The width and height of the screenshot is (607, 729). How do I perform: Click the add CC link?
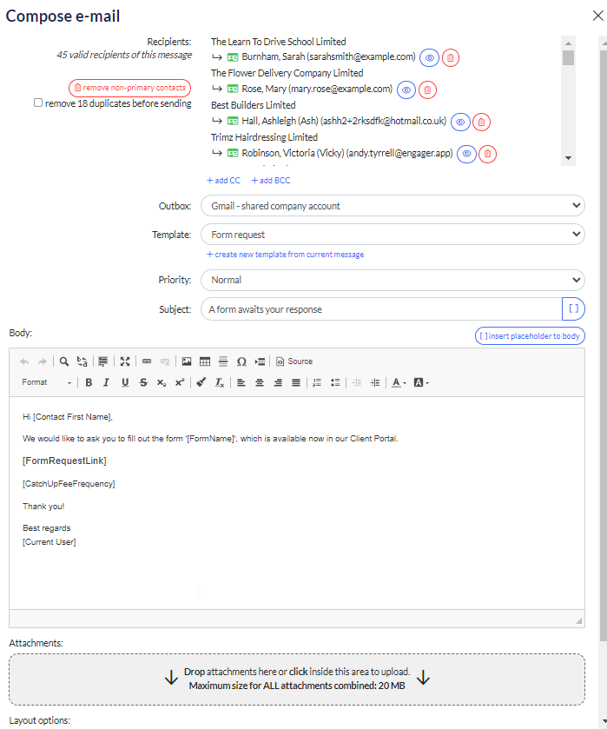point(224,181)
